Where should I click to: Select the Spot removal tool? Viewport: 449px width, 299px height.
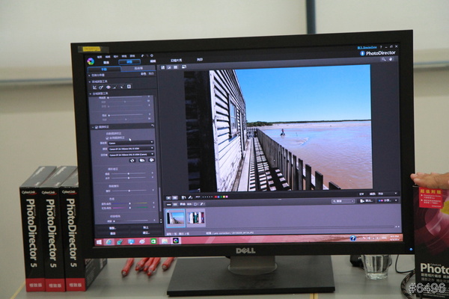(x=101, y=87)
